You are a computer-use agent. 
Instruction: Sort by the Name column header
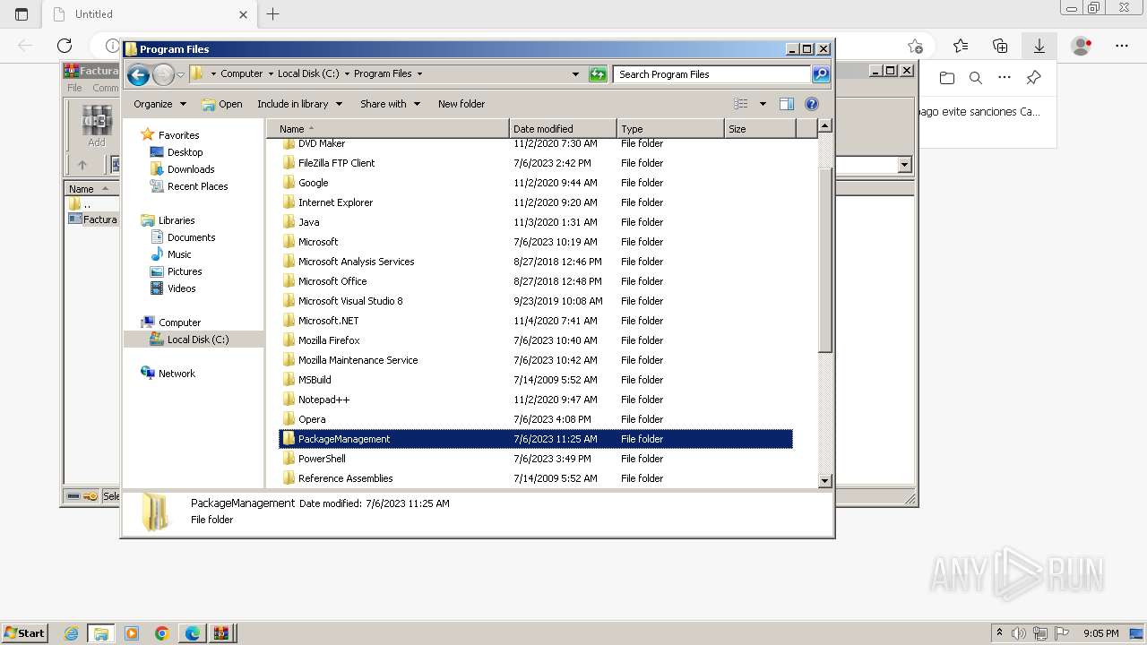[x=388, y=129]
